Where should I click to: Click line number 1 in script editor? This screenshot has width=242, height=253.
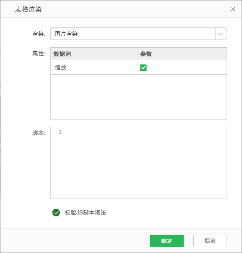coord(60,132)
